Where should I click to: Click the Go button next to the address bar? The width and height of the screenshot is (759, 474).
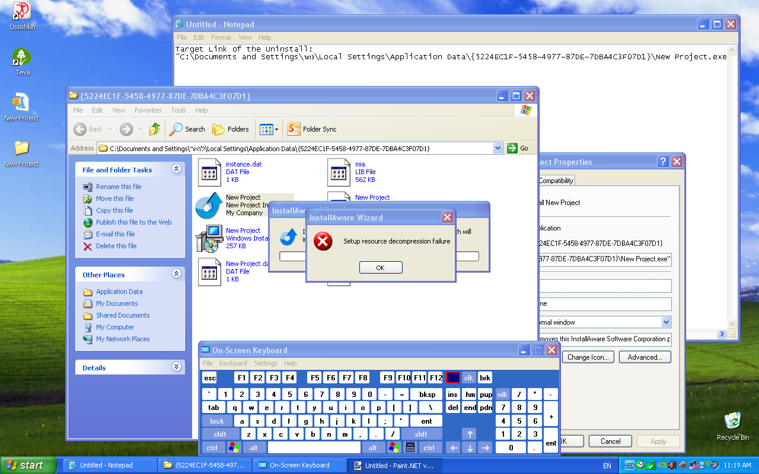[x=518, y=148]
